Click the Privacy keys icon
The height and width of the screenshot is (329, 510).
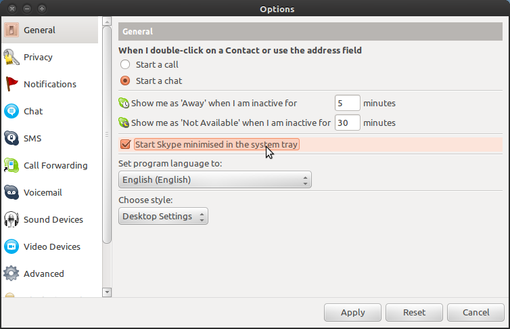click(11, 58)
